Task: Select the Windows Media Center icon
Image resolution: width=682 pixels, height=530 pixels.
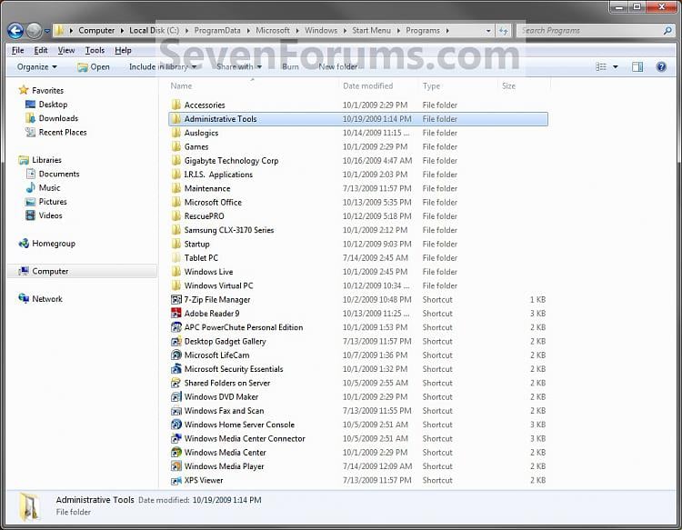Action: click(x=176, y=453)
